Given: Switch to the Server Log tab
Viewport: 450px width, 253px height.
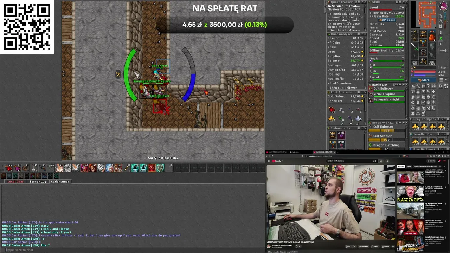Looking at the screenshot, I should [38, 182].
